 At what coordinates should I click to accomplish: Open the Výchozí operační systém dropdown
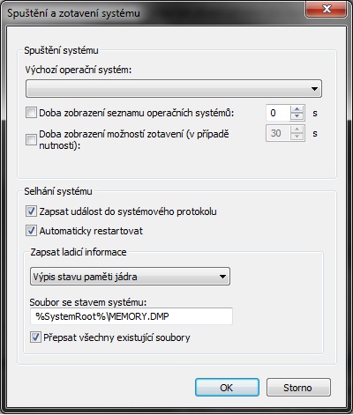click(174, 88)
